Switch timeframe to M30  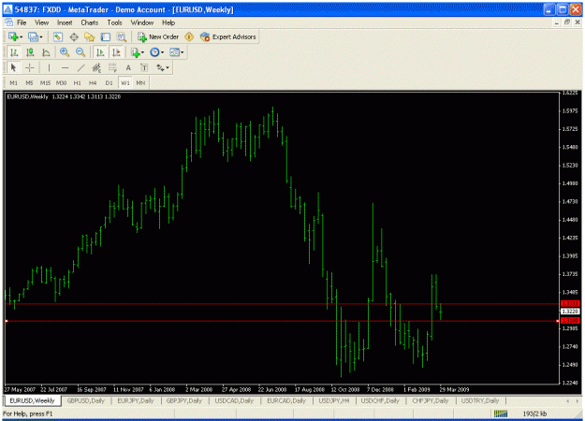click(61, 82)
